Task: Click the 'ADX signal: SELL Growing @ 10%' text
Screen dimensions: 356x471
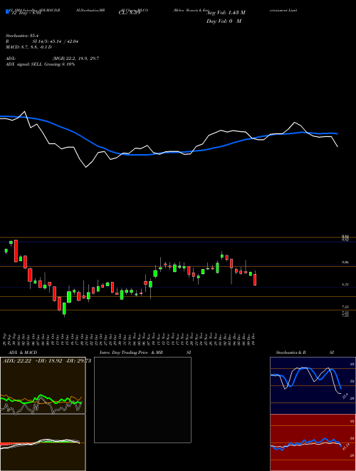Action: coord(40,64)
